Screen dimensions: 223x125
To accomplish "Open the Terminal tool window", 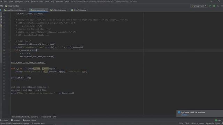I will pyautogui.click(x=15, y=120).
